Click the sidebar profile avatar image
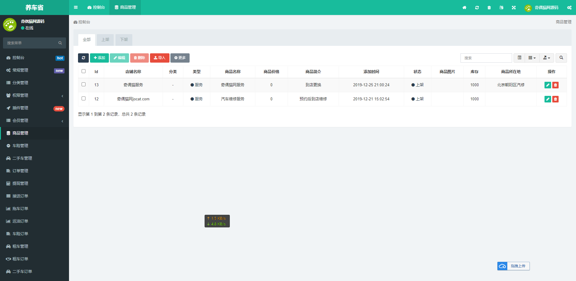Viewport: 576px width, 281px height. (10, 25)
